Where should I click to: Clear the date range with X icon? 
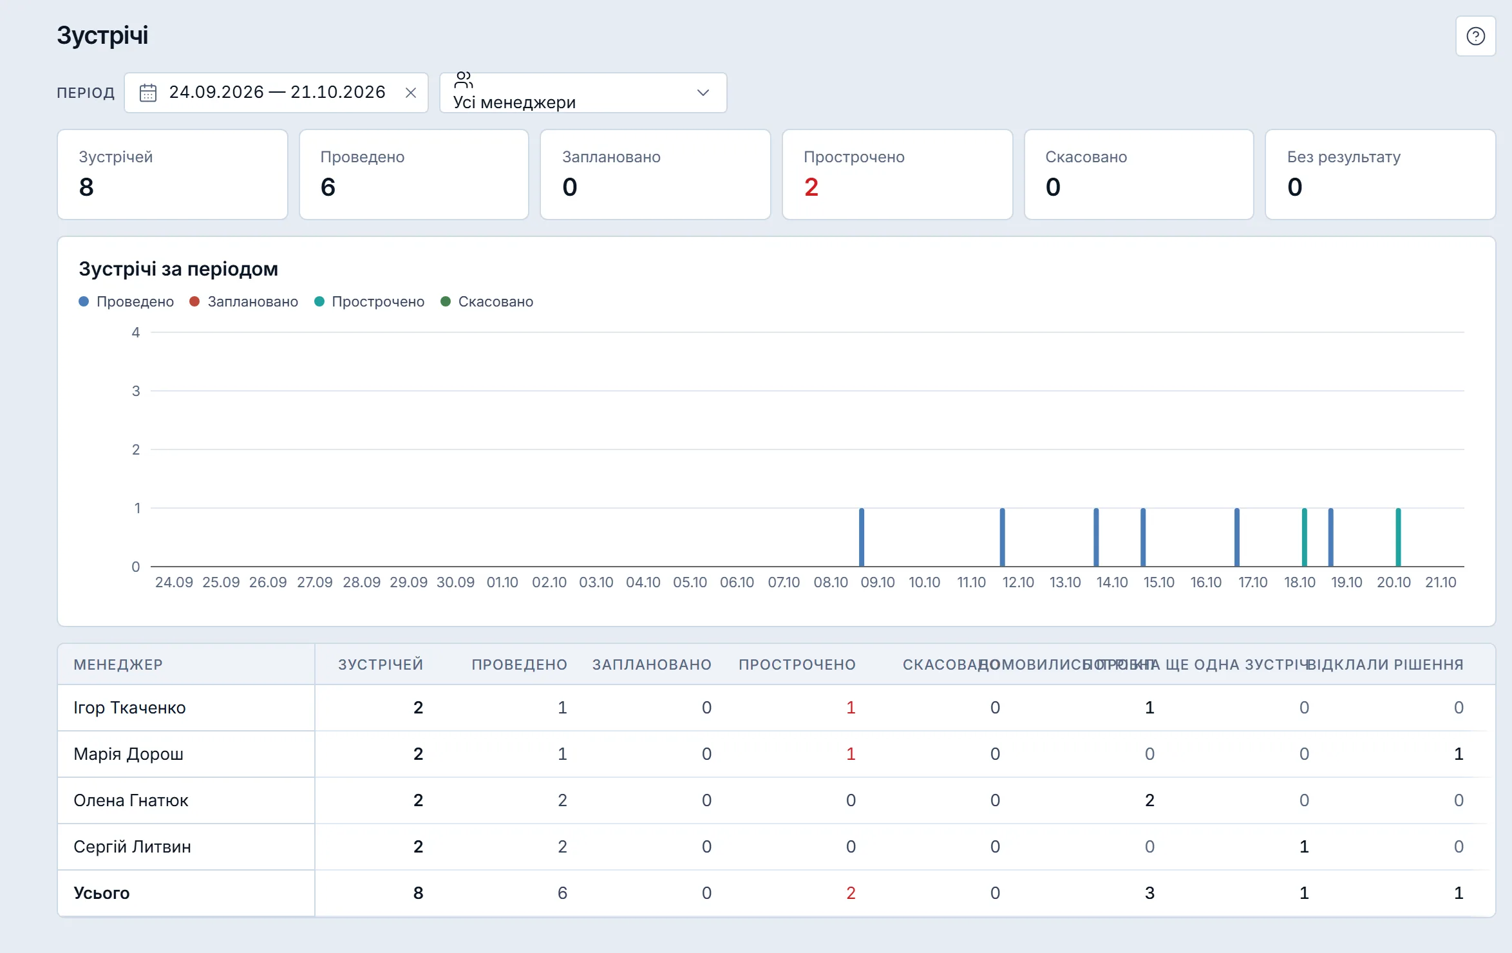[411, 93]
